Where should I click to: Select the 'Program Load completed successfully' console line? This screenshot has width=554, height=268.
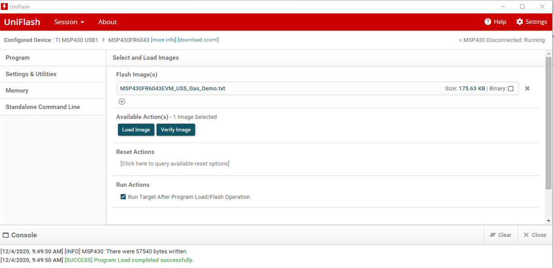[97, 260]
